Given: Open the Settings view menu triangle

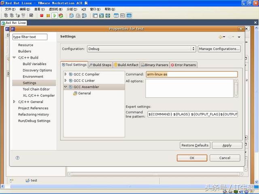Looking at the screenshot, I should (239, 37).
